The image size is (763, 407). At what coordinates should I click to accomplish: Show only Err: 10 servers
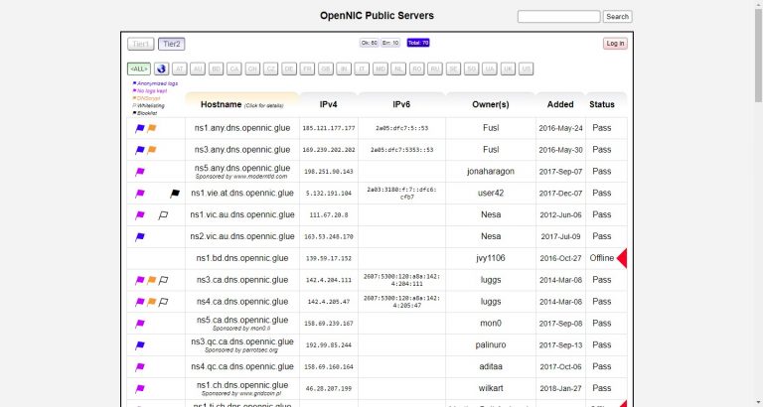coord(390,43)
